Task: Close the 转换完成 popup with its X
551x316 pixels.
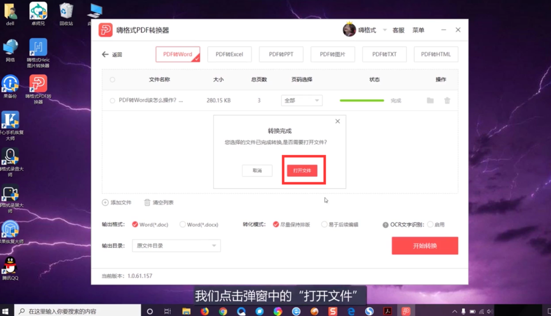Action: pos(337,121)
